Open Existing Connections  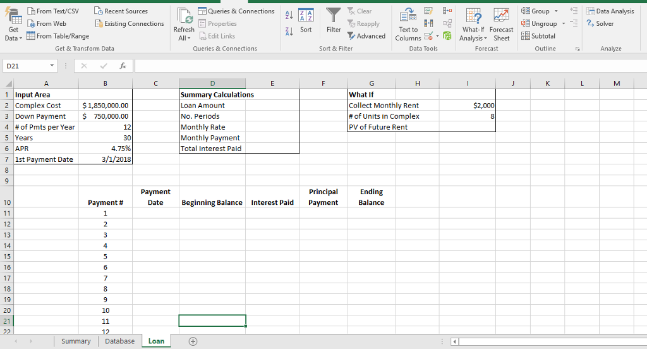tap(130, 23)
